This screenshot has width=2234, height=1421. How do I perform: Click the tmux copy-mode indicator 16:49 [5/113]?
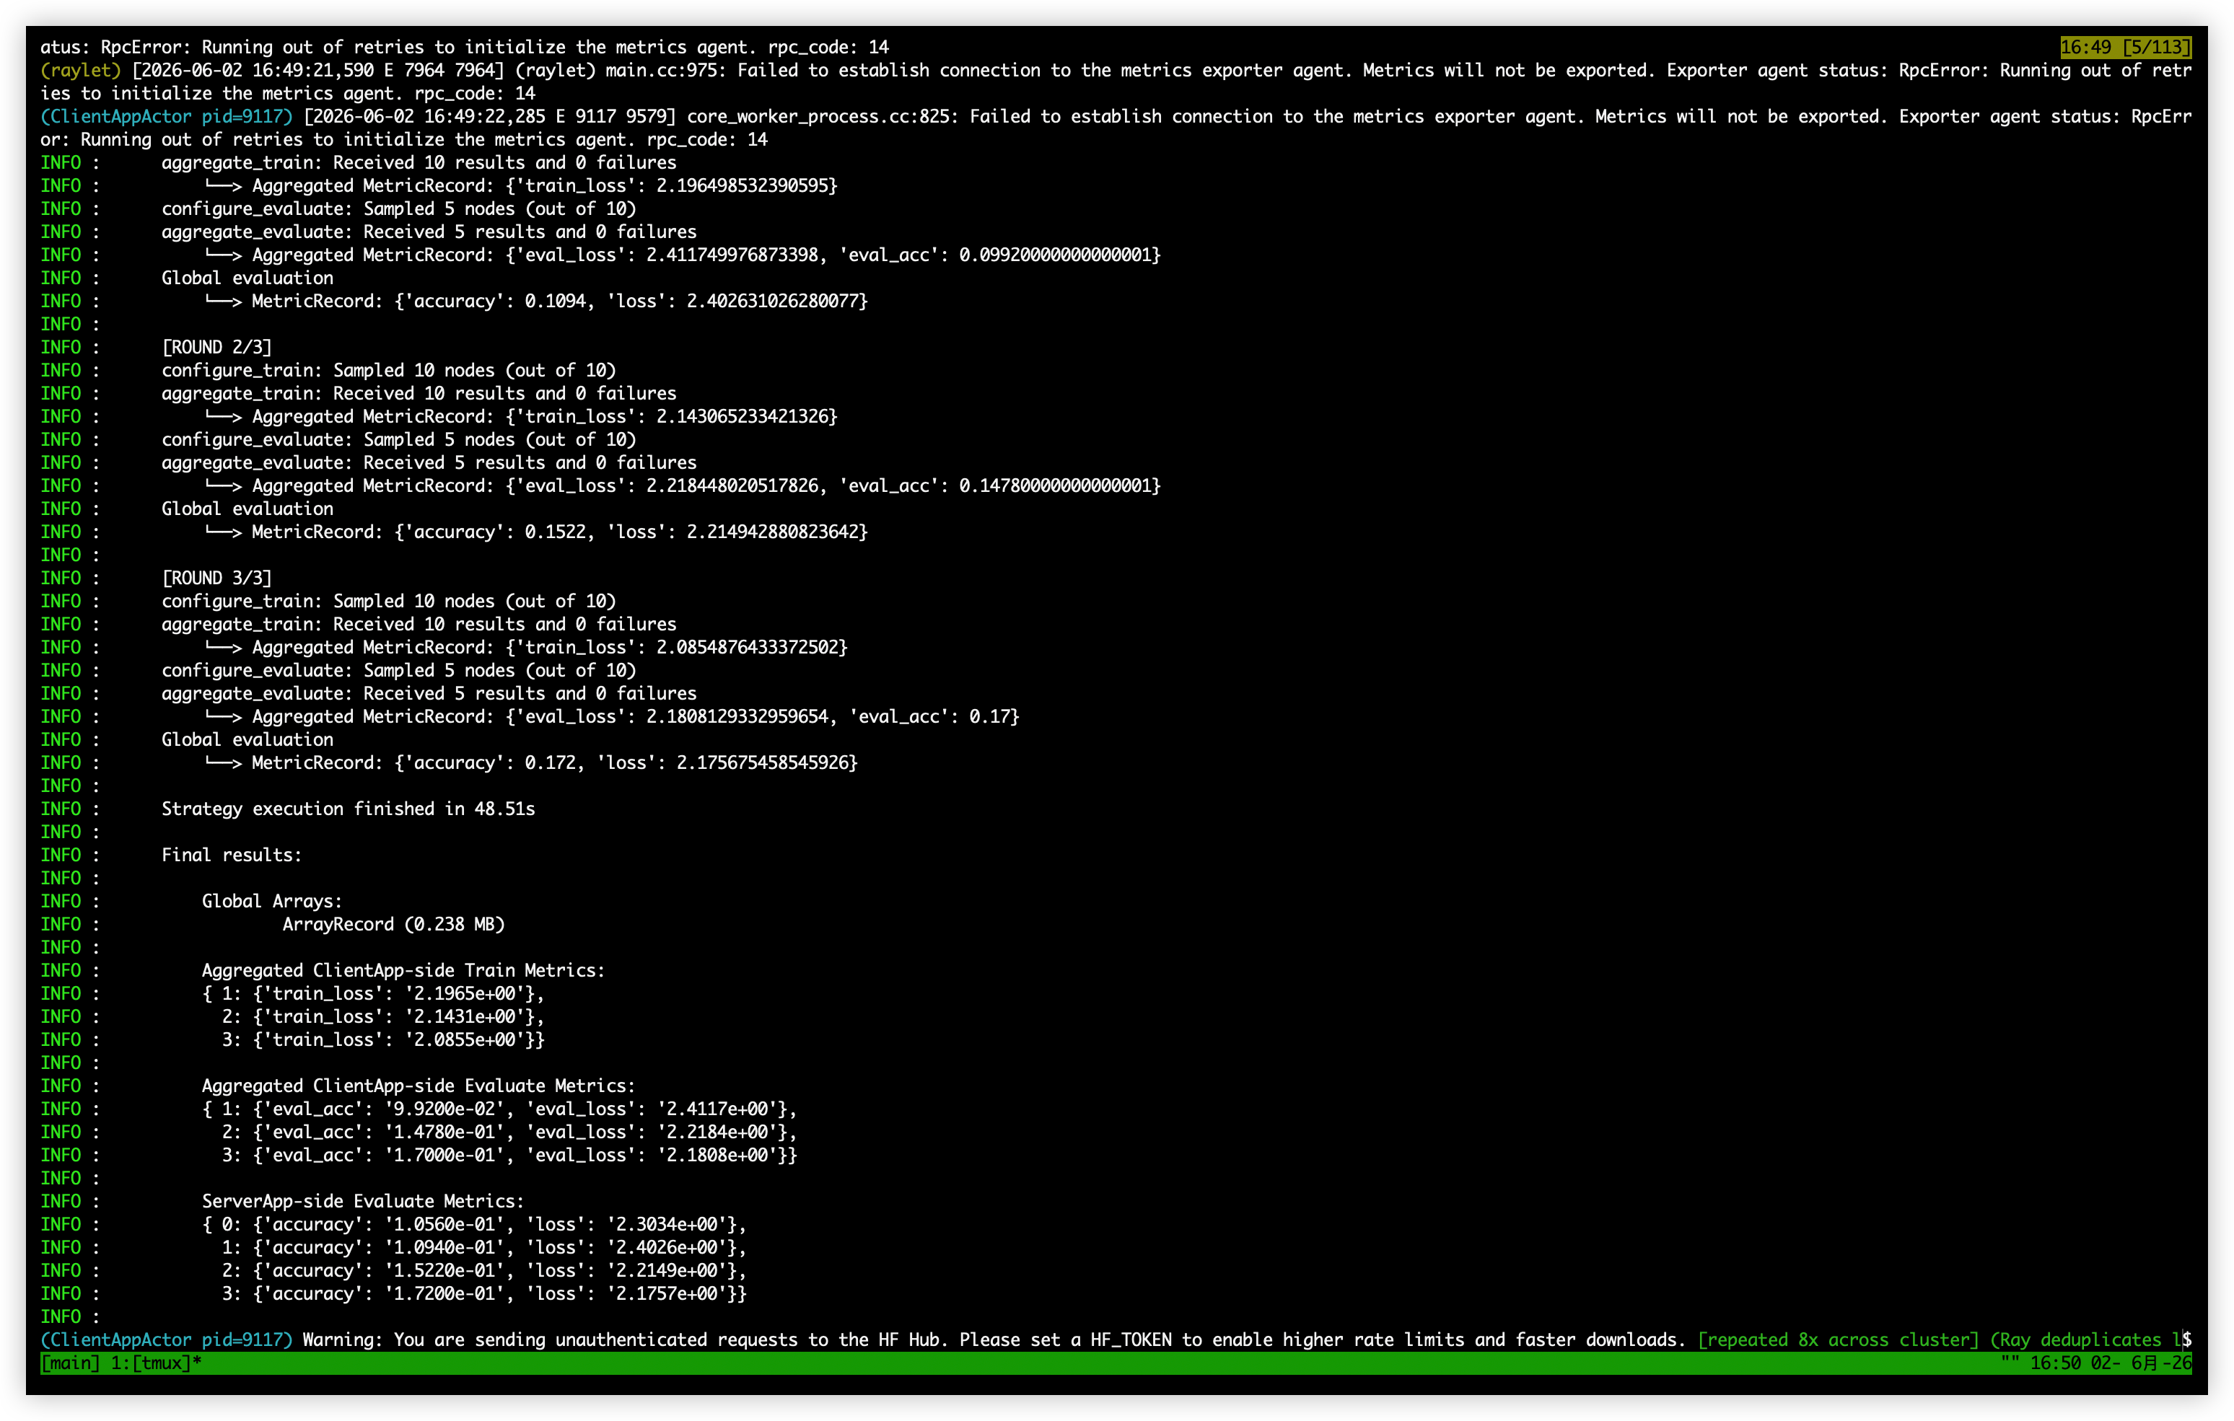tap(2126, 48)
